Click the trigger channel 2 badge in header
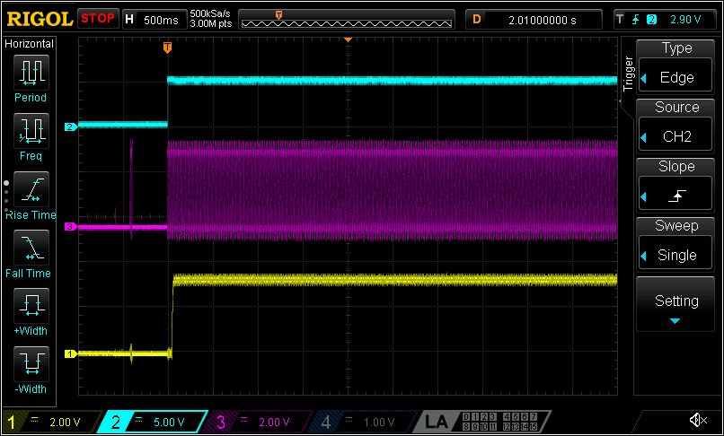724x436 pixels. (x=651, y=20)
